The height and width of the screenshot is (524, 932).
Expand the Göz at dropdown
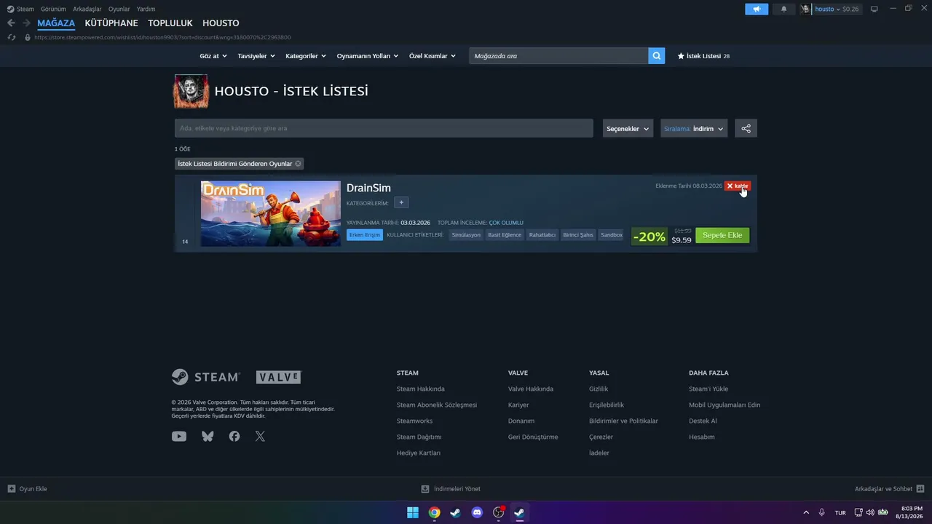[x=213, y=56]
